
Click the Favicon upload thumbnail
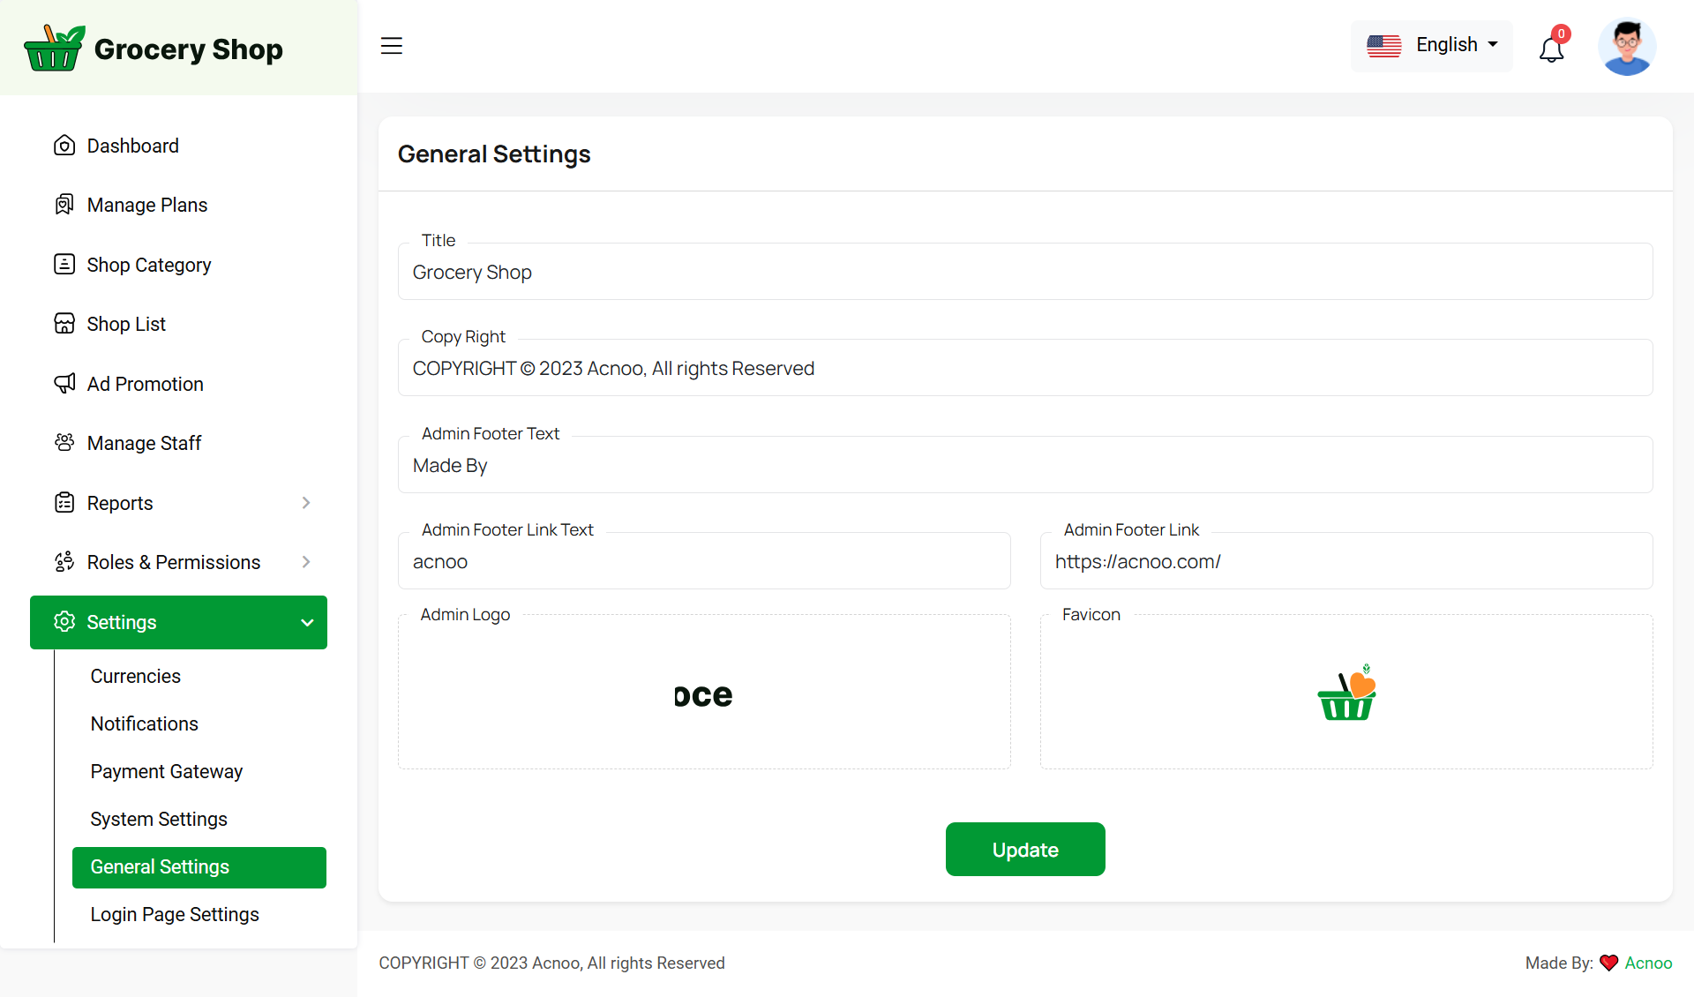click(x=1346, y=693)
